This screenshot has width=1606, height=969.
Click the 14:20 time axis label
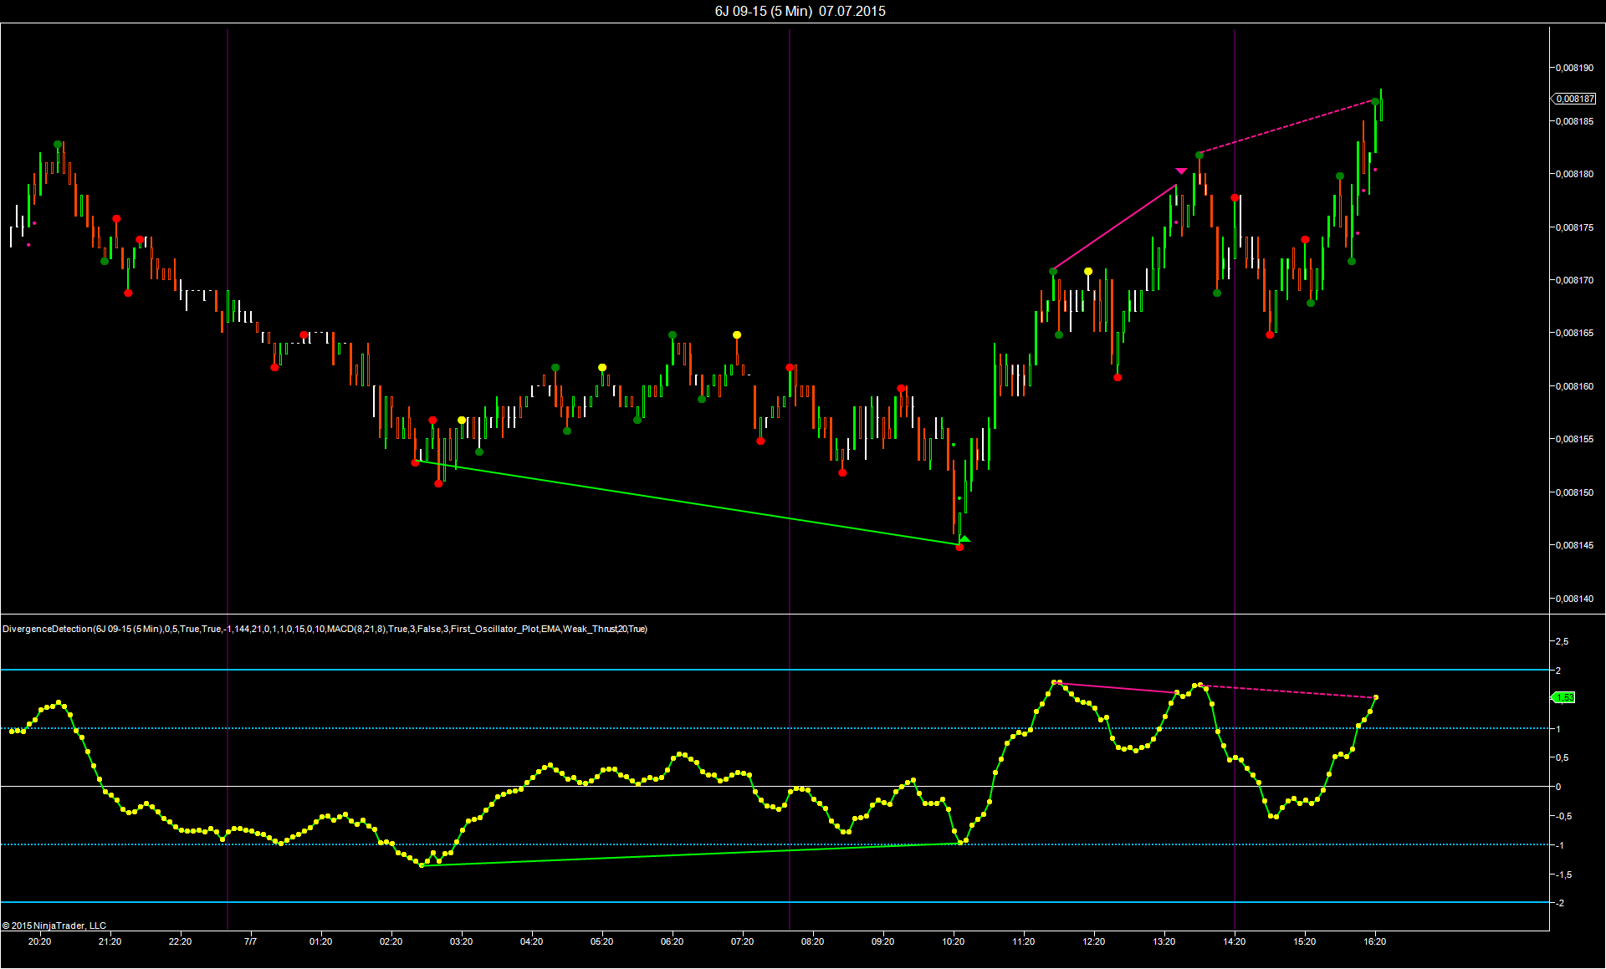(1234, 941)
